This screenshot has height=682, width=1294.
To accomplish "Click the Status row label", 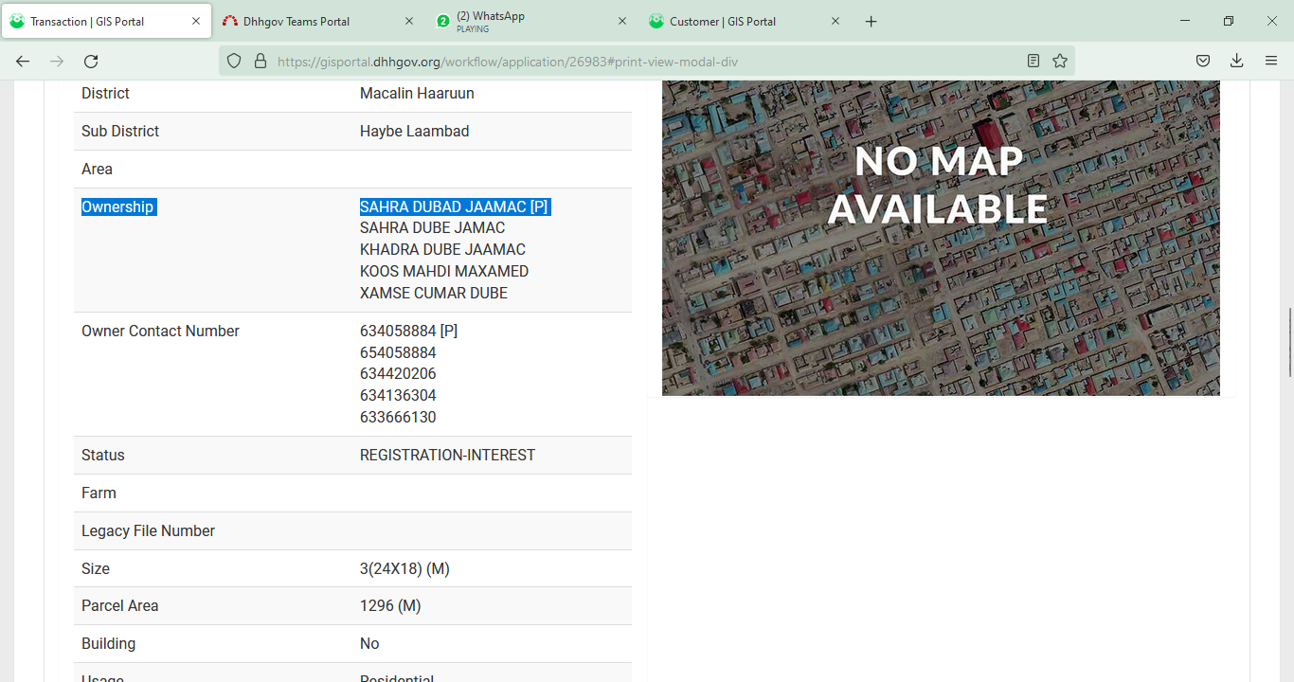I will point(103,456).
